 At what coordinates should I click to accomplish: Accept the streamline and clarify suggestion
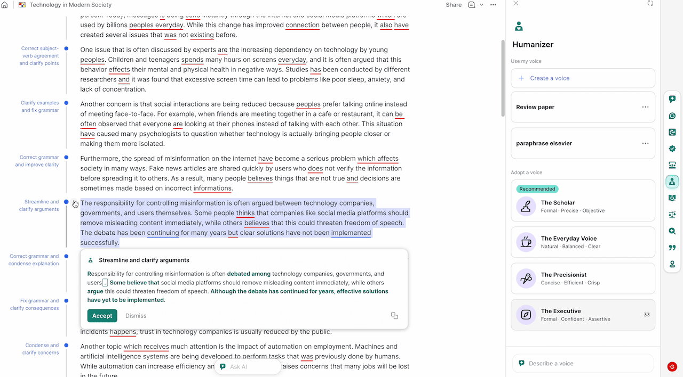pos(102,315)
